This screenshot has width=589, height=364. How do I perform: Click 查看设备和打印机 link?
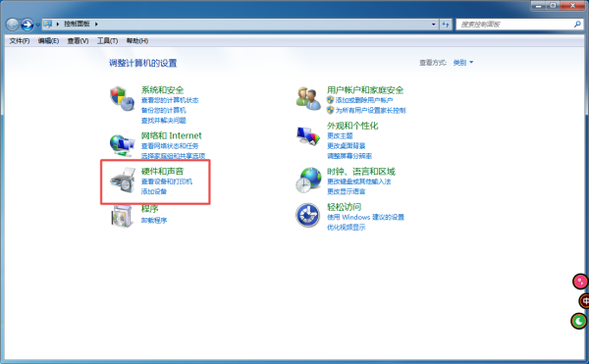167,182
